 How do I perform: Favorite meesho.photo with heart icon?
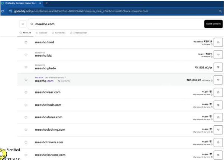point(26,67)
